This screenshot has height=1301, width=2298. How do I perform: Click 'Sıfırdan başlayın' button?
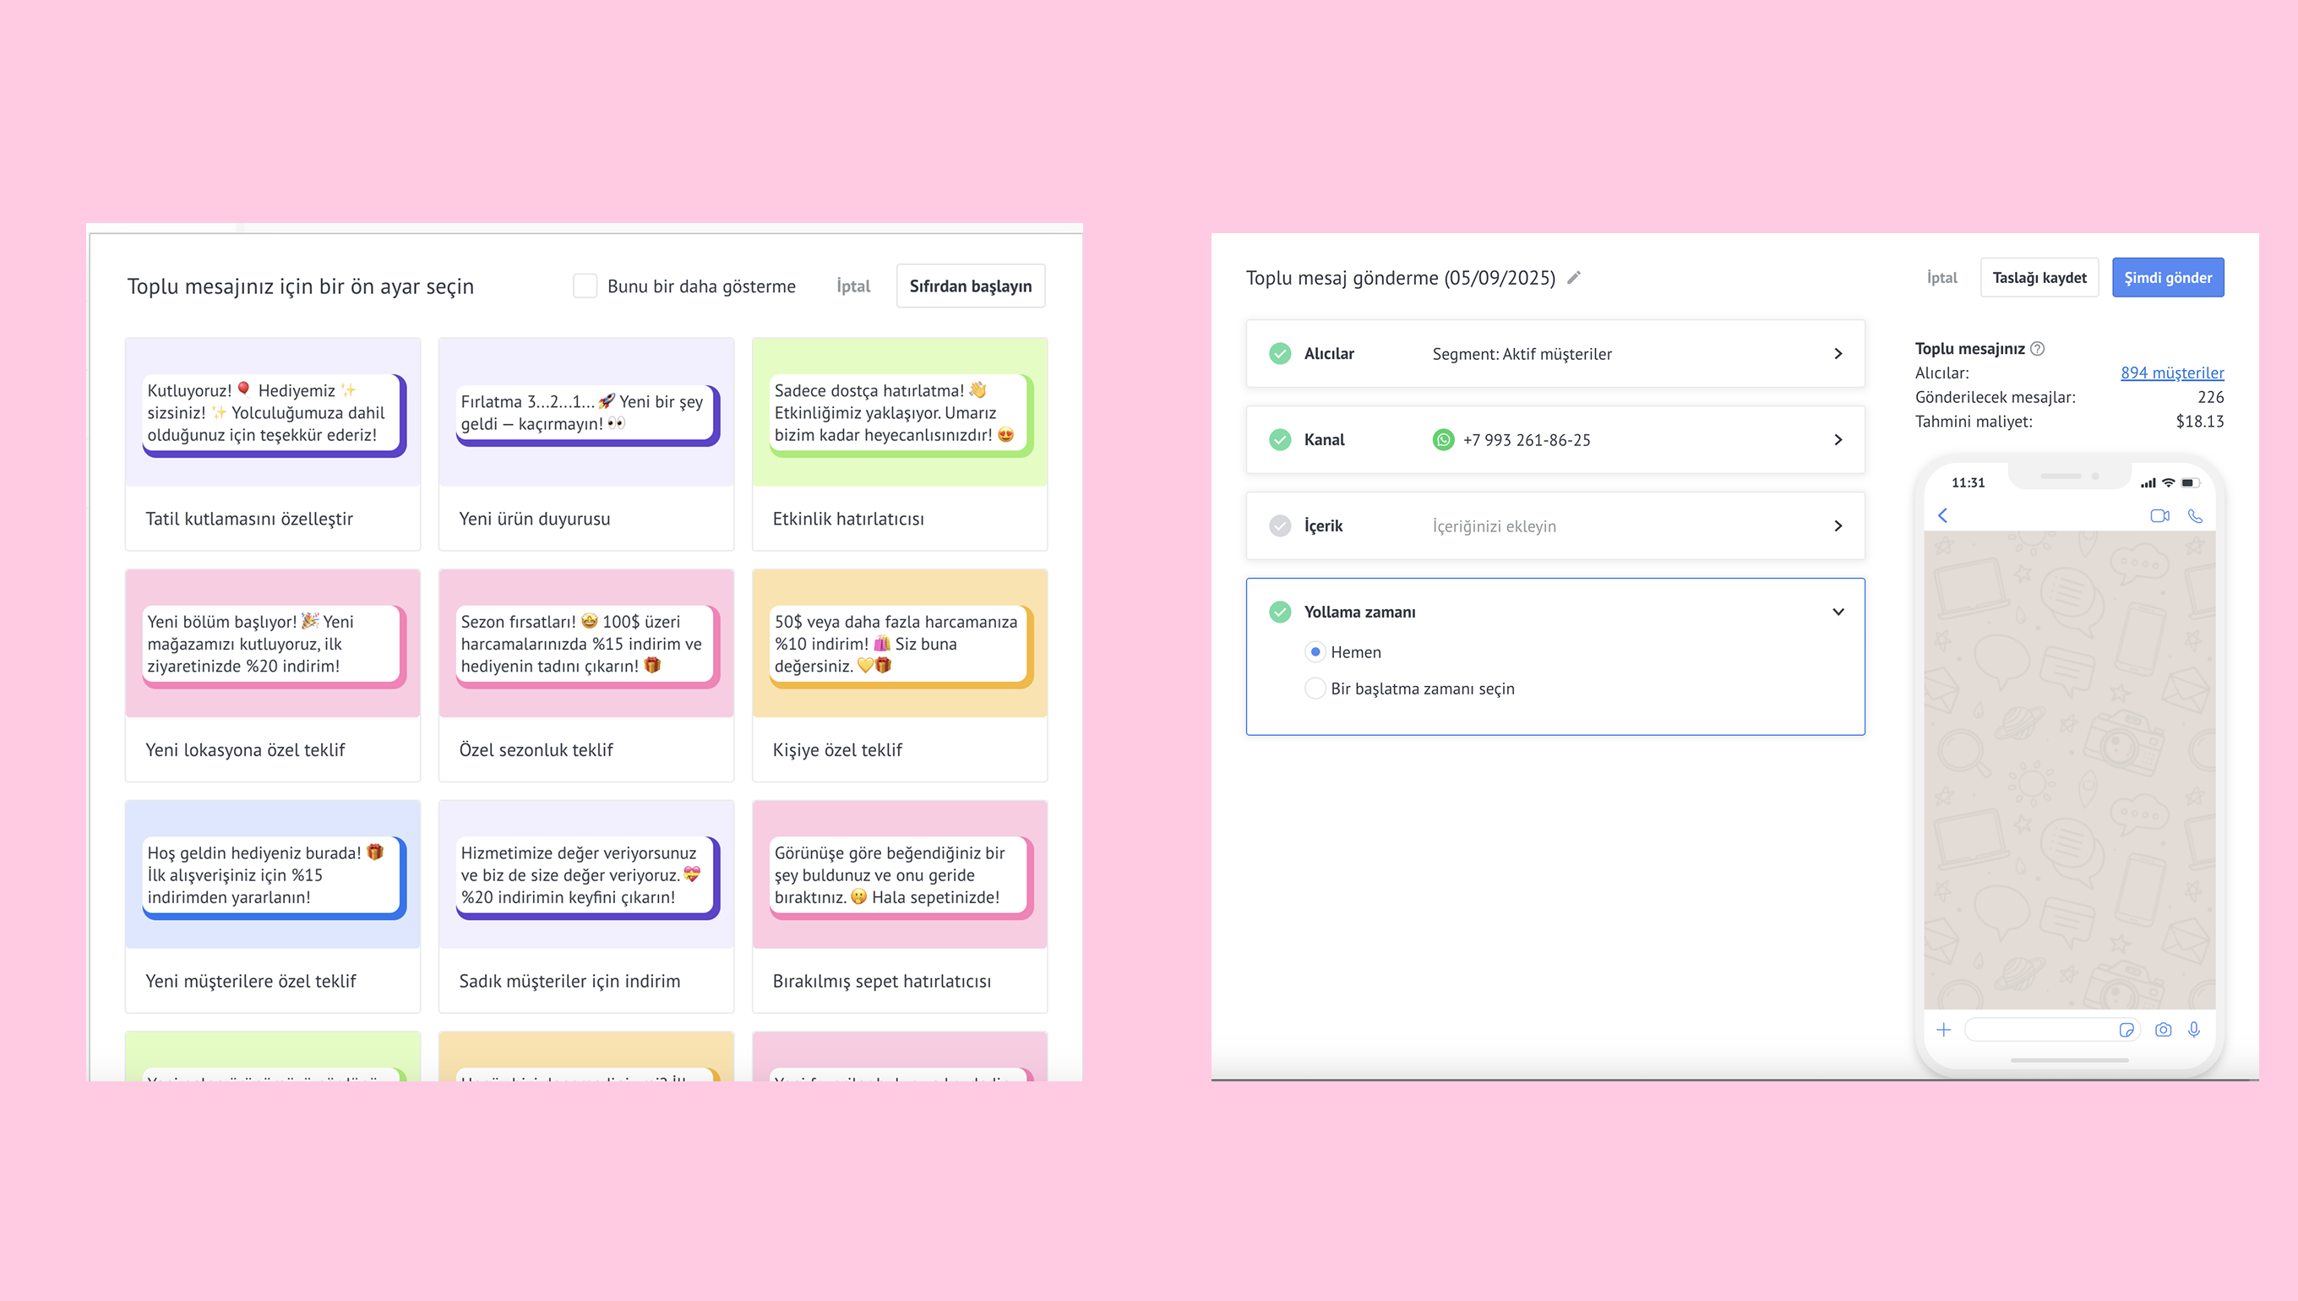click(x=970, y=286)
